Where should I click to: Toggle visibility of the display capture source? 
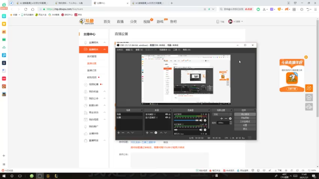[166, 117]
